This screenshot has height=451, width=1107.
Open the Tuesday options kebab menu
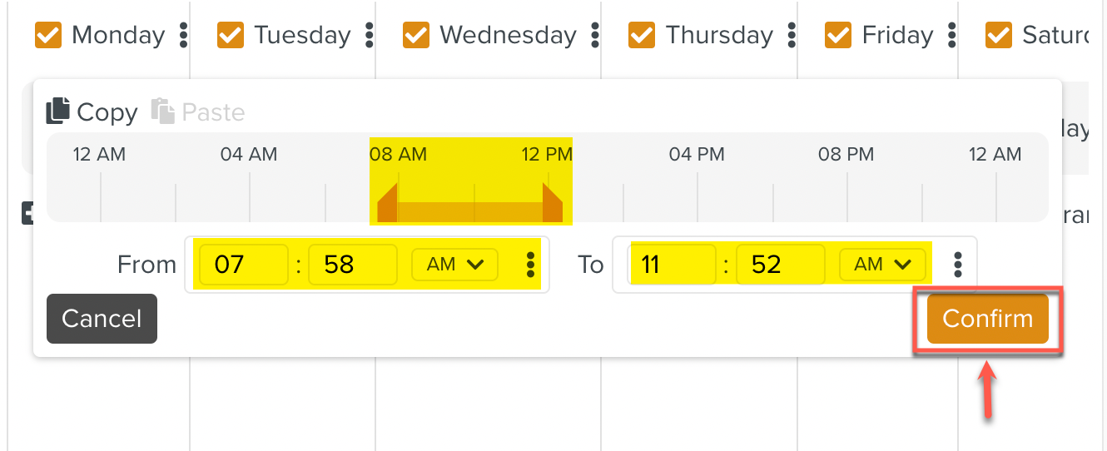coord(369,35)
